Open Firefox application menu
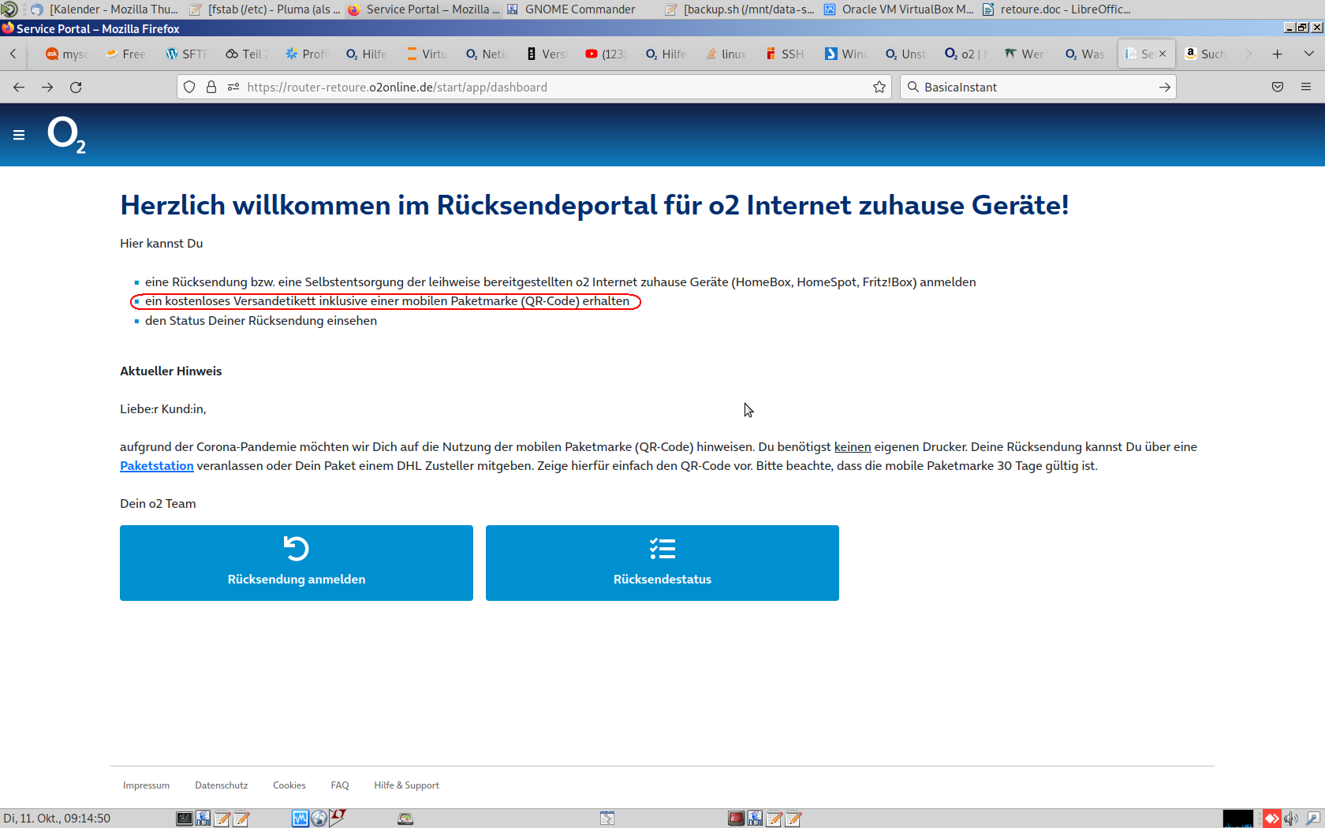Viewport: 1325px width, 828px height. coord(1306,88)
